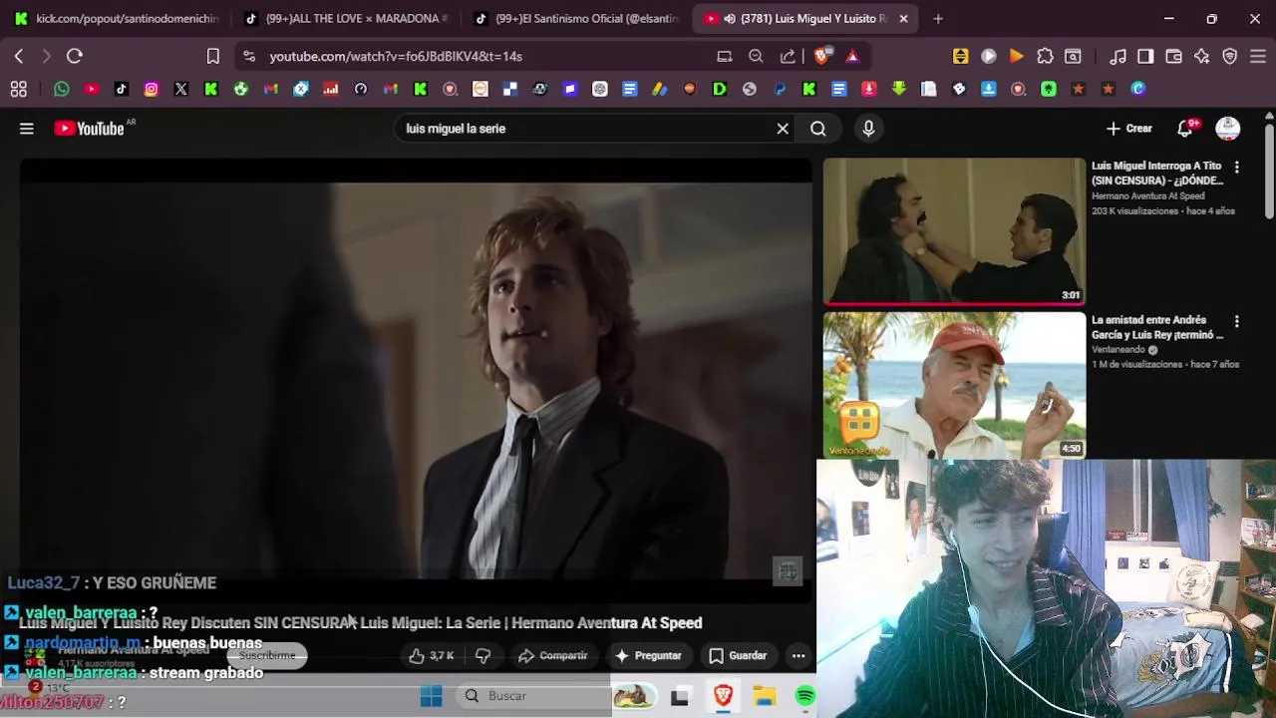Bookmark this page icon in address bar
The width and height of the screenshot is (1276, 718).
[x=213, y=57]
